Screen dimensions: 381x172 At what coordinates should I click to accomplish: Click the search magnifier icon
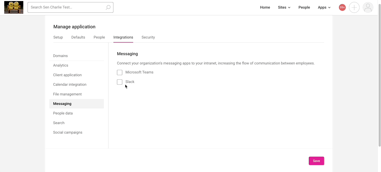(x=108, y=7)
